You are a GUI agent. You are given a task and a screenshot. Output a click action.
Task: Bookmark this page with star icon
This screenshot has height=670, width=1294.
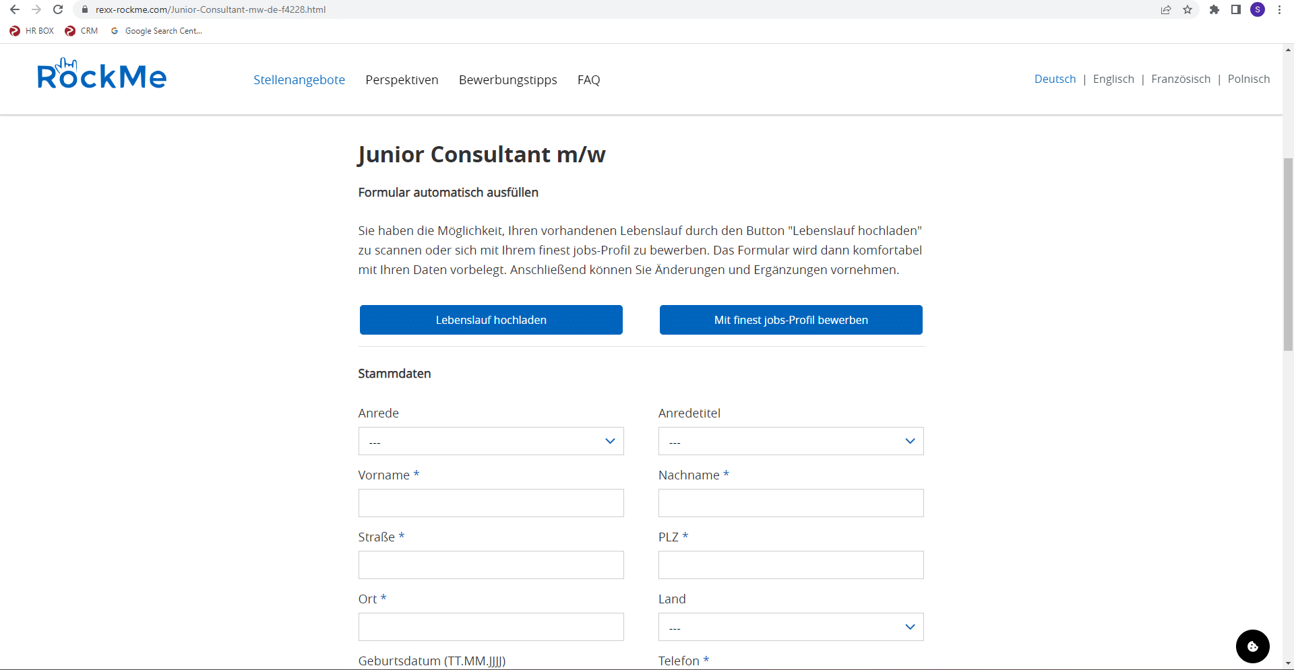[1188, 9]
